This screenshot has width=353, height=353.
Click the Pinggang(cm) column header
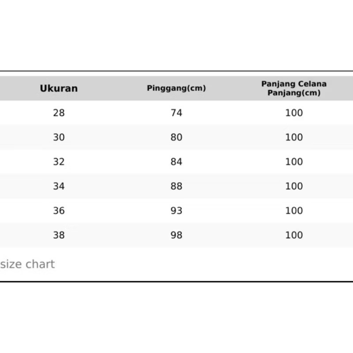(x=176, y=88)
